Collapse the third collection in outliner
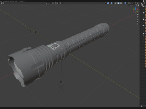Image resolution: width=146 pixels, height=109 pixels. [142, 19]
